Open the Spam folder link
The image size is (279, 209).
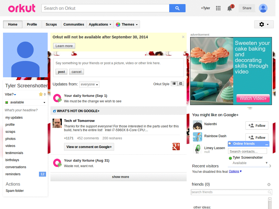coord(15,191)
